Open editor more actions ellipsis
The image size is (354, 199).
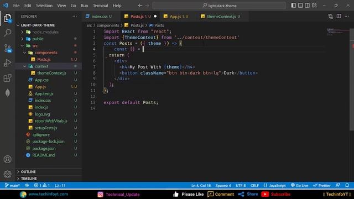tap(347, 16)
